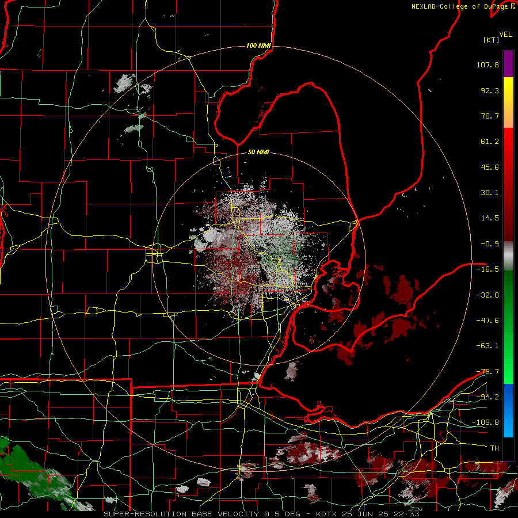Select the -16.5 velocity scale value
This screenshot has width=518, height=518.
point(487,269)
